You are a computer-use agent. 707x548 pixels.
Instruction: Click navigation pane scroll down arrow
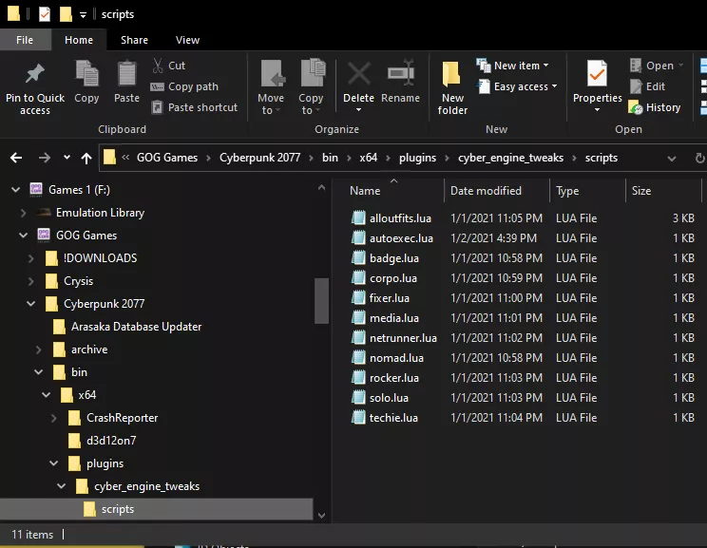point(321,516)
